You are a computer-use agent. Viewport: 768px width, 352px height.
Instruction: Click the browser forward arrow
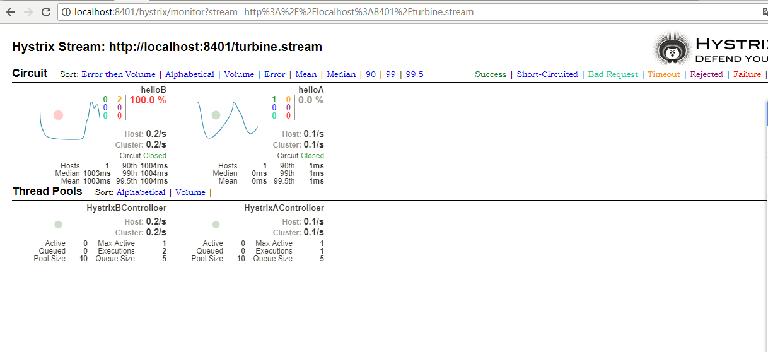[28, 11]
